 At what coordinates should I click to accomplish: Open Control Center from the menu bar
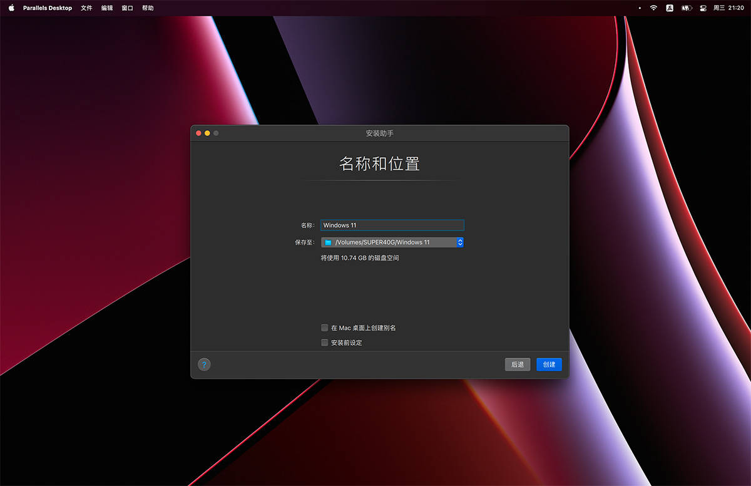(703, 8)
